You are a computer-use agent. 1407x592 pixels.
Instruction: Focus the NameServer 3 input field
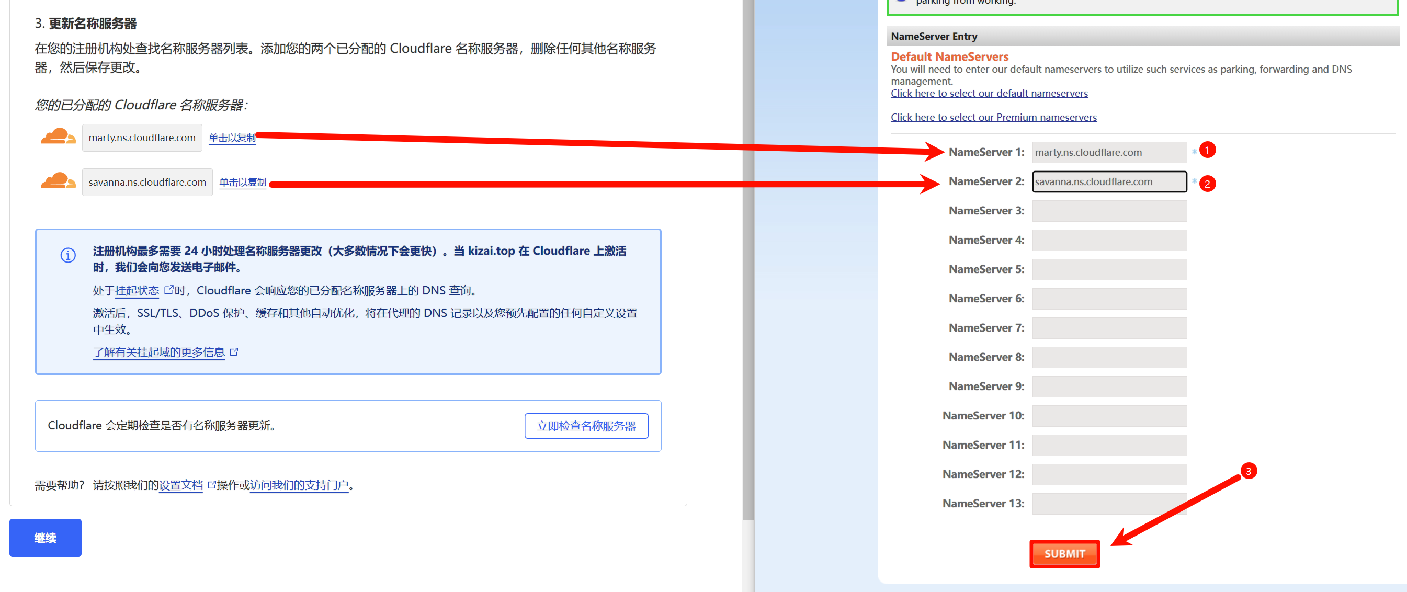click(x=1109, y=211)
